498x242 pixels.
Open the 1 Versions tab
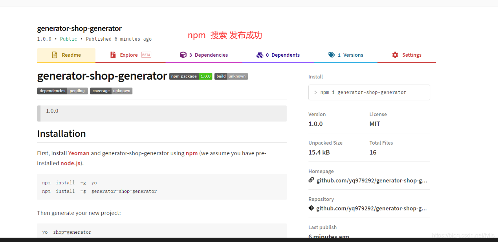point(346,55)
